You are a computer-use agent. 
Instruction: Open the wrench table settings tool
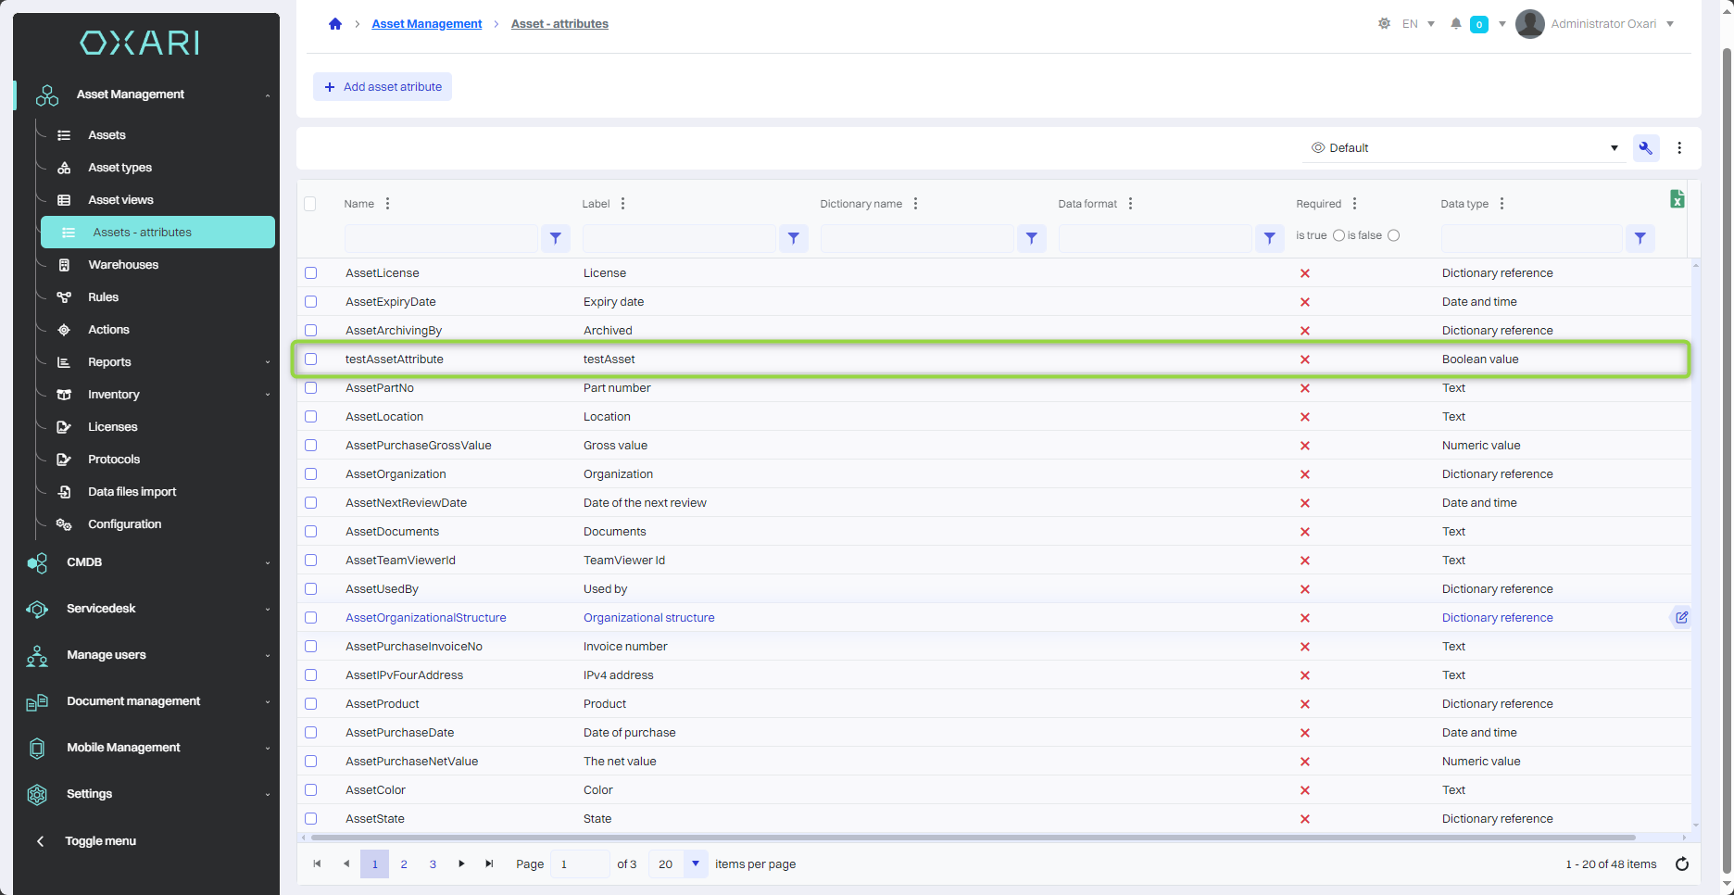(x=1645, y=148)
